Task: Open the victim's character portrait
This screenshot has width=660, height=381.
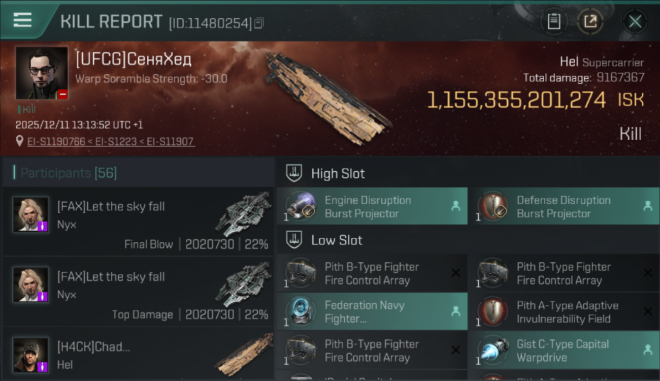Action: (42, 73)
